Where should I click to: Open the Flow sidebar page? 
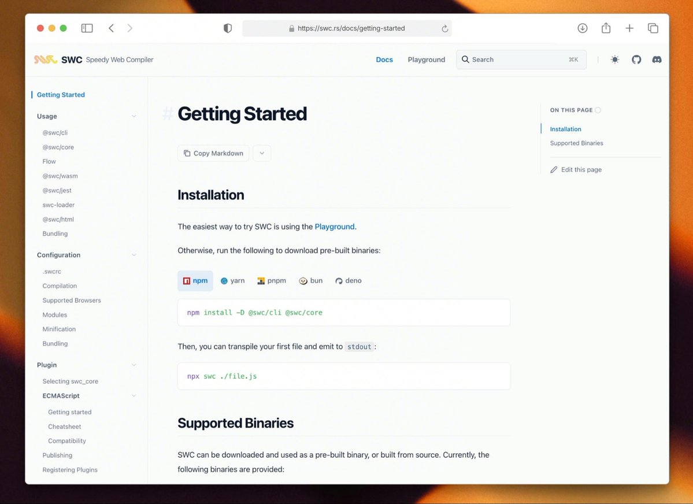(49, 161)
